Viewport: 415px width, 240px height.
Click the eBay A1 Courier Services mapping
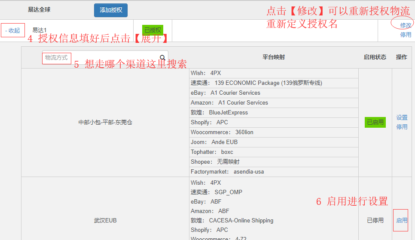[274, 93]
